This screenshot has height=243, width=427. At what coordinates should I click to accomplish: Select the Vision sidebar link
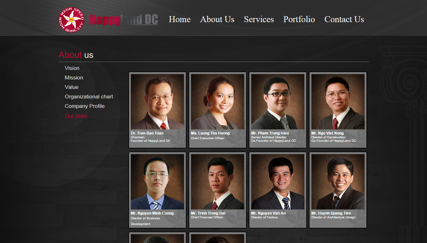coord(72,68)
